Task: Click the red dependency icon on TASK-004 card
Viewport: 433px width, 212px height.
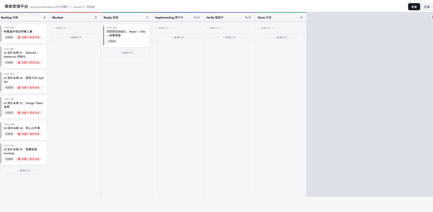Action: click(19, 88)
